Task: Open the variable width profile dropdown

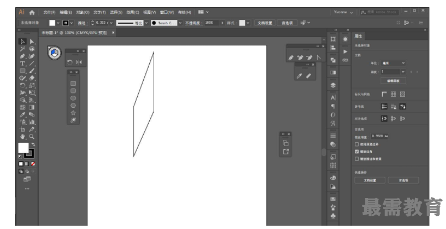Action: (x=146, y=23)
